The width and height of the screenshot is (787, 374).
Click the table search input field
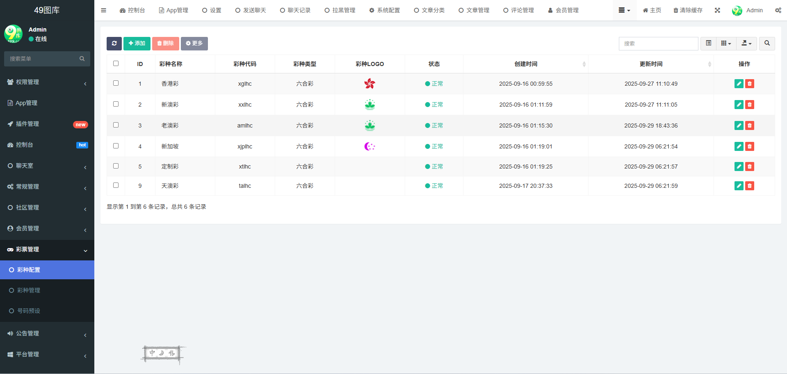coord(658,43)
